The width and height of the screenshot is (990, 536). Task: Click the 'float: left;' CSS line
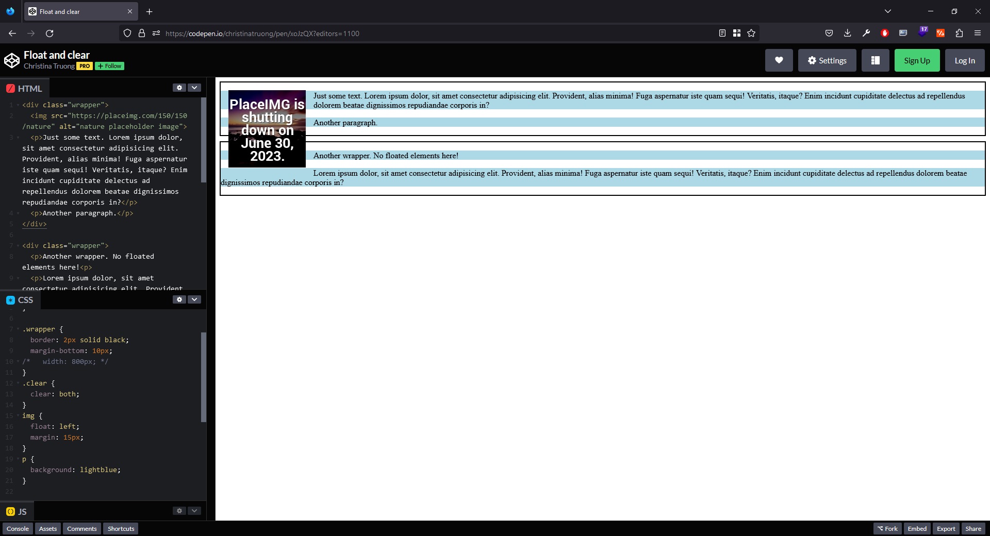tap(55, 427)
